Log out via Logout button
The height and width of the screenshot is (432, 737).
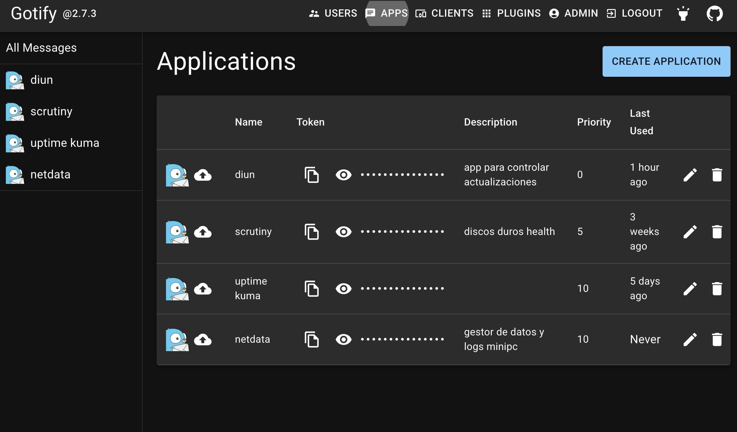pyautogui.click(x=634, y=13)
